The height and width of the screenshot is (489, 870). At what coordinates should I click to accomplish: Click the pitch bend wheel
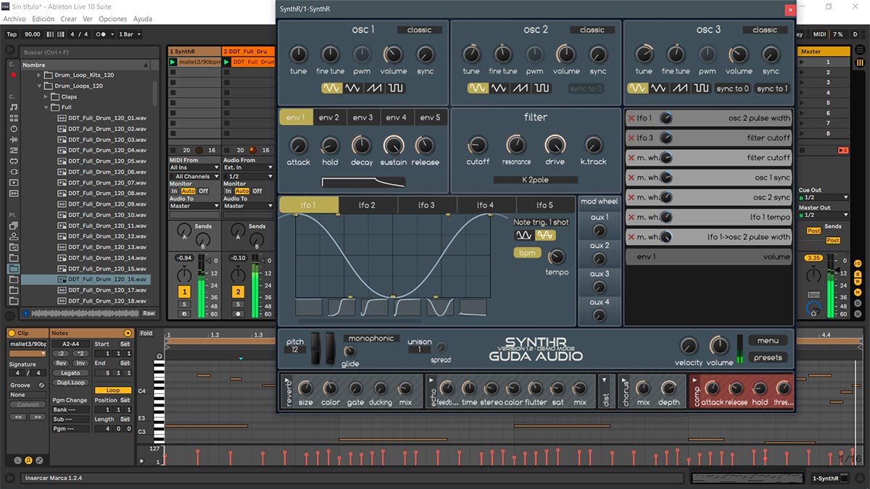316,348
